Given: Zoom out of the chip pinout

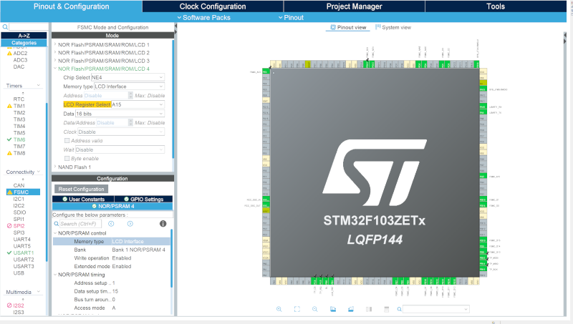Looking at the screenshot, I should click(314, 309).
